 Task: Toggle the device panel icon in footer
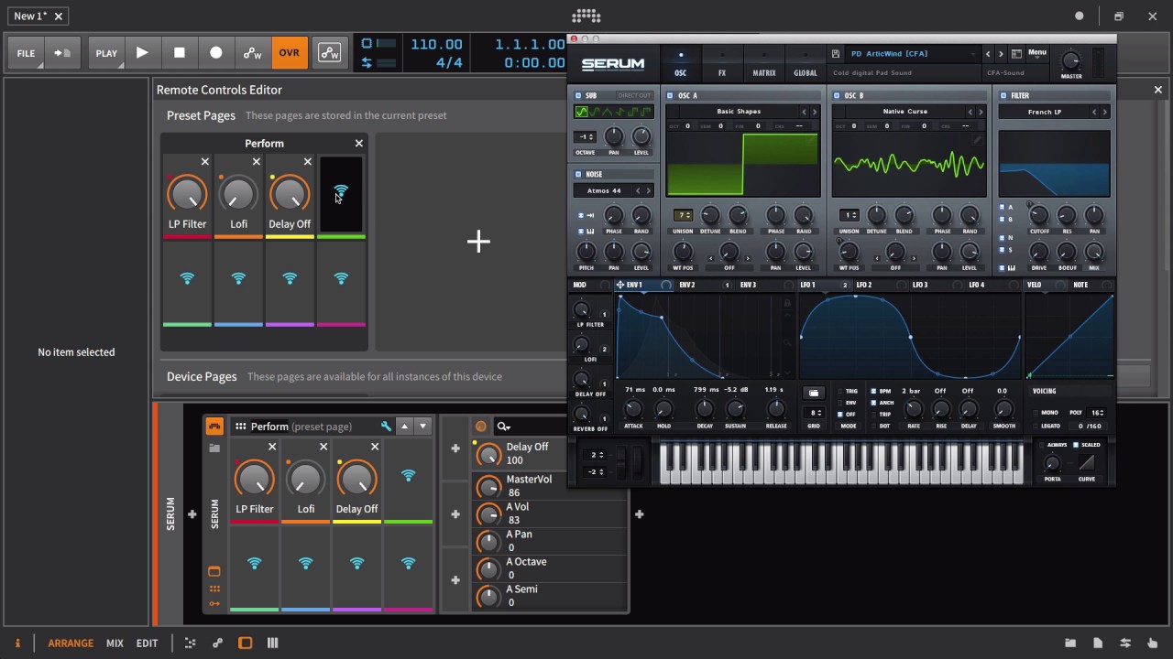click(245, 643)
